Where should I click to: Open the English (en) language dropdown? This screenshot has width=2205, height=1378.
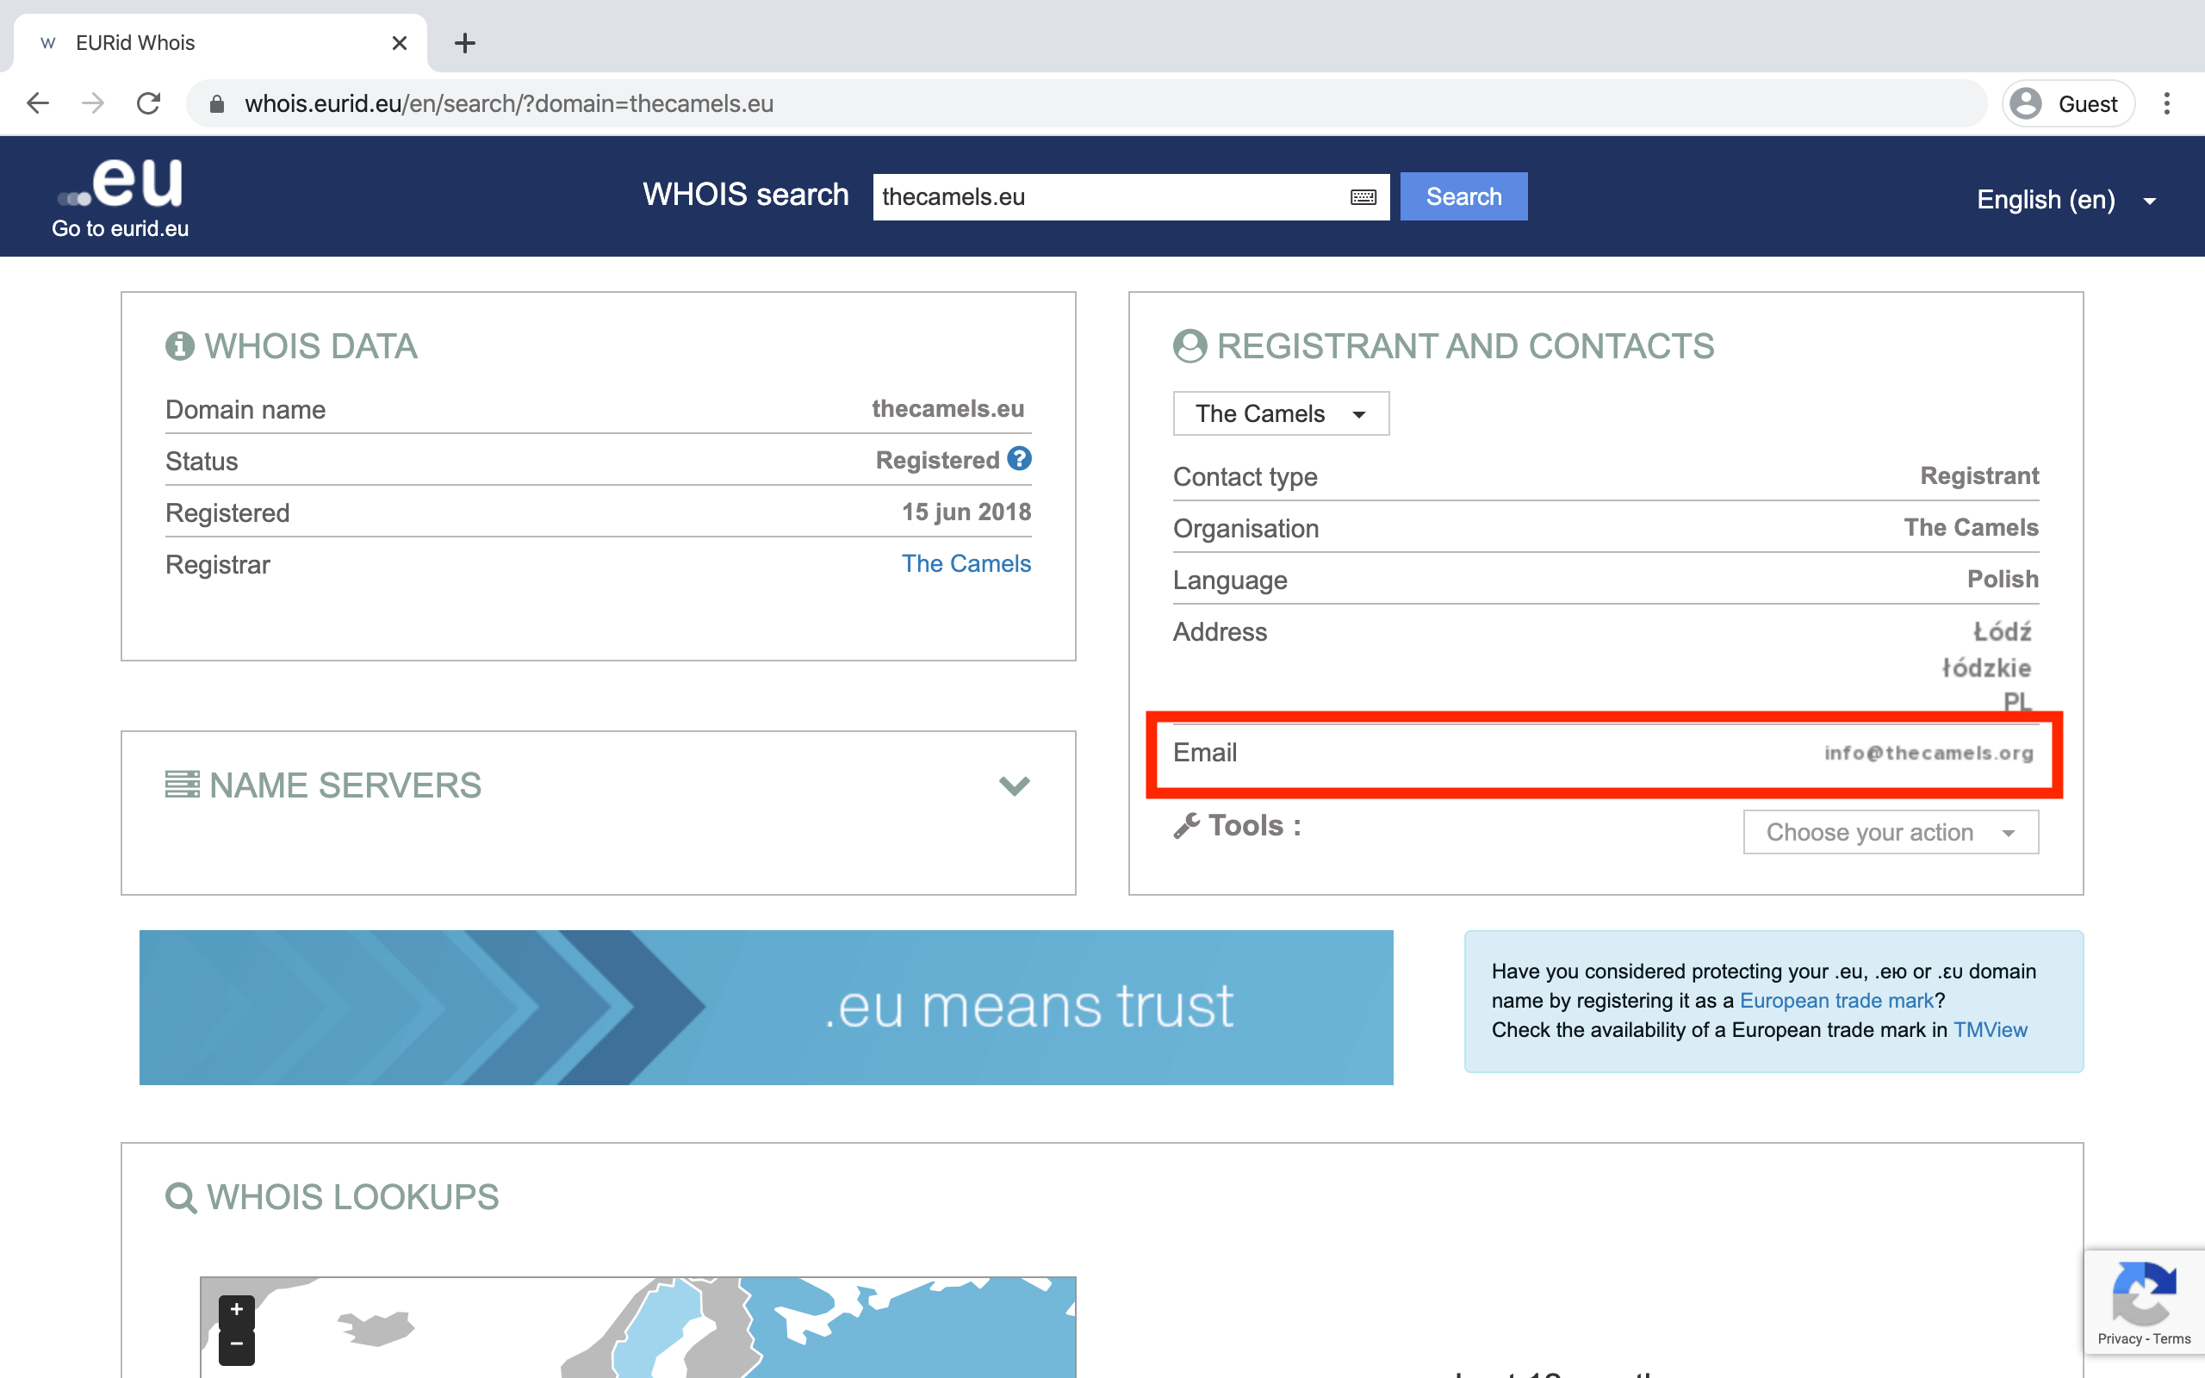pos(2065,200)
